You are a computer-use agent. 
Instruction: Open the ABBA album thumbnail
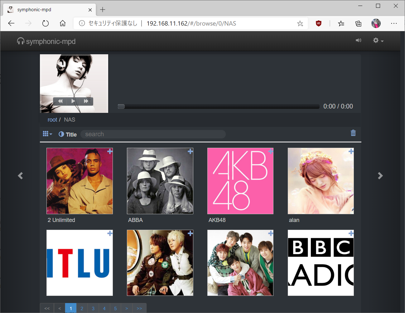[160, 181]
